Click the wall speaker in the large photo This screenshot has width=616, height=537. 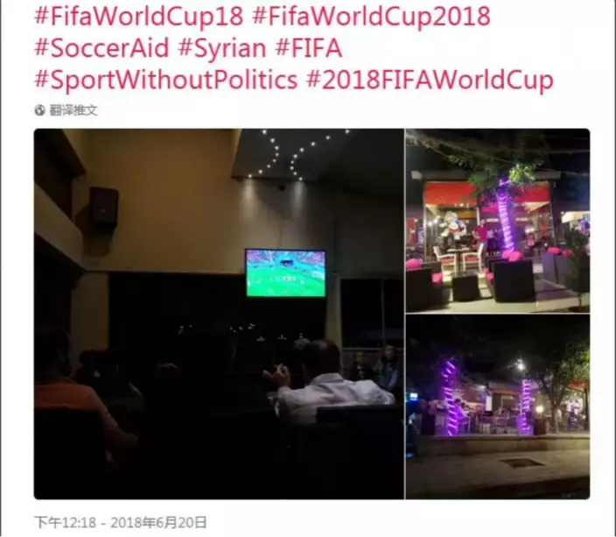[x=104, y=207]
